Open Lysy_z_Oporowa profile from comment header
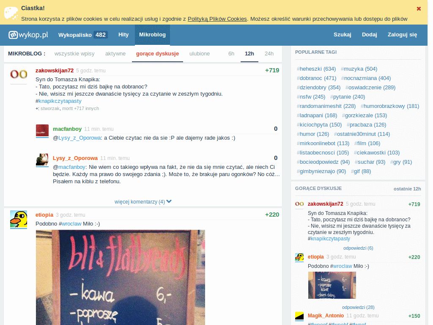Viewport: 433px width, 325px height. [x=75, y=158]
